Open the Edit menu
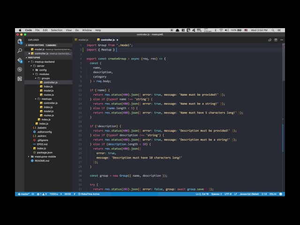 coord(45,30)
